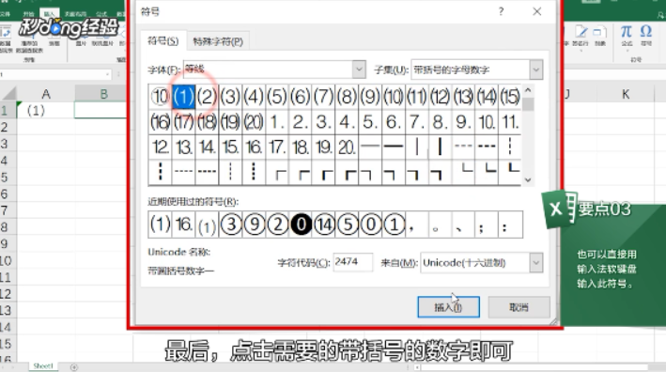Select the parenthesized (2) symbol

coord(207,97)
